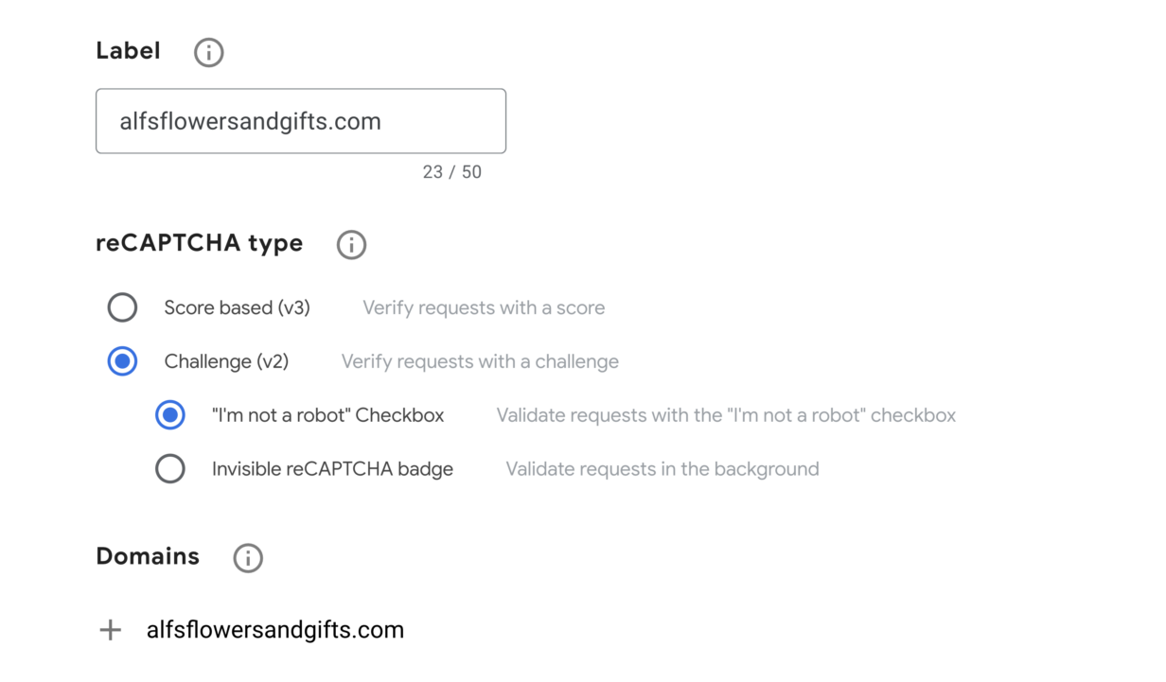This screenshot has width=1166, height=682.
Task: Click the info circle beside Label heading
Action: pos(208,52)
